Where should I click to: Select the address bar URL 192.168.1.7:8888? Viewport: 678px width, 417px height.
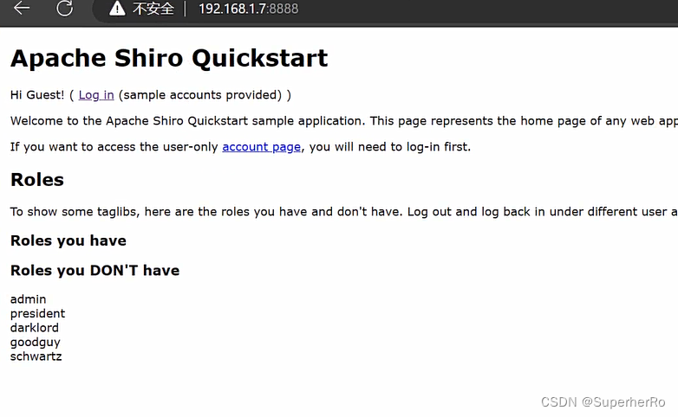pos(248,9)
